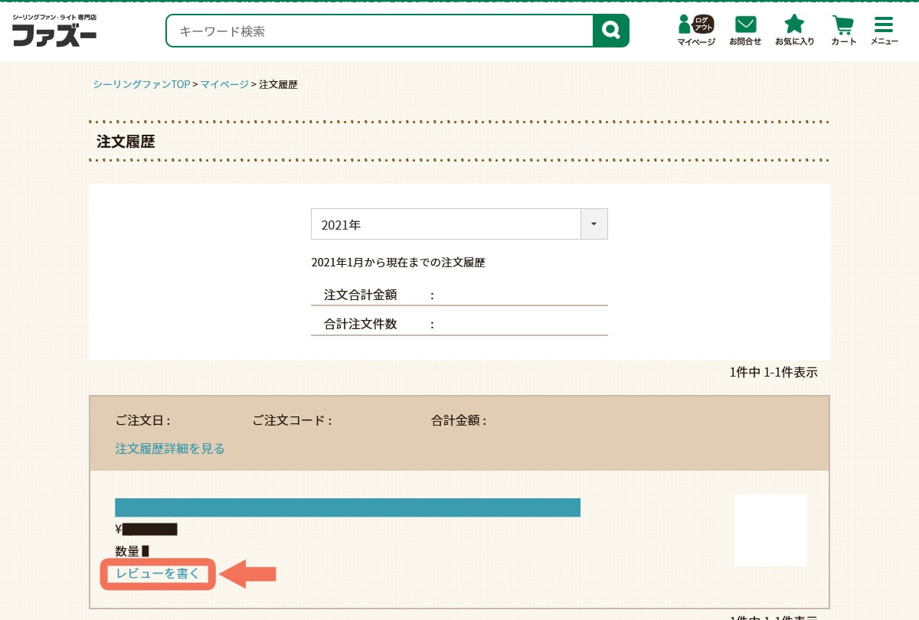This screenshot has height=620, width=919.
Task: Click the red arrow pointing to review link
Action: point(247,573)
